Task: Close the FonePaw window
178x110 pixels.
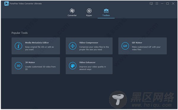Action: [x=173, y=4]
